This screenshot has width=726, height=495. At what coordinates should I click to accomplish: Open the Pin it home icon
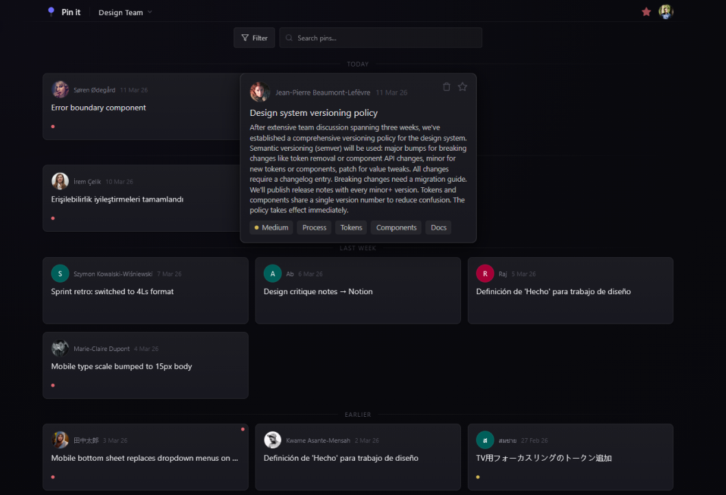(x=51, y=11)
